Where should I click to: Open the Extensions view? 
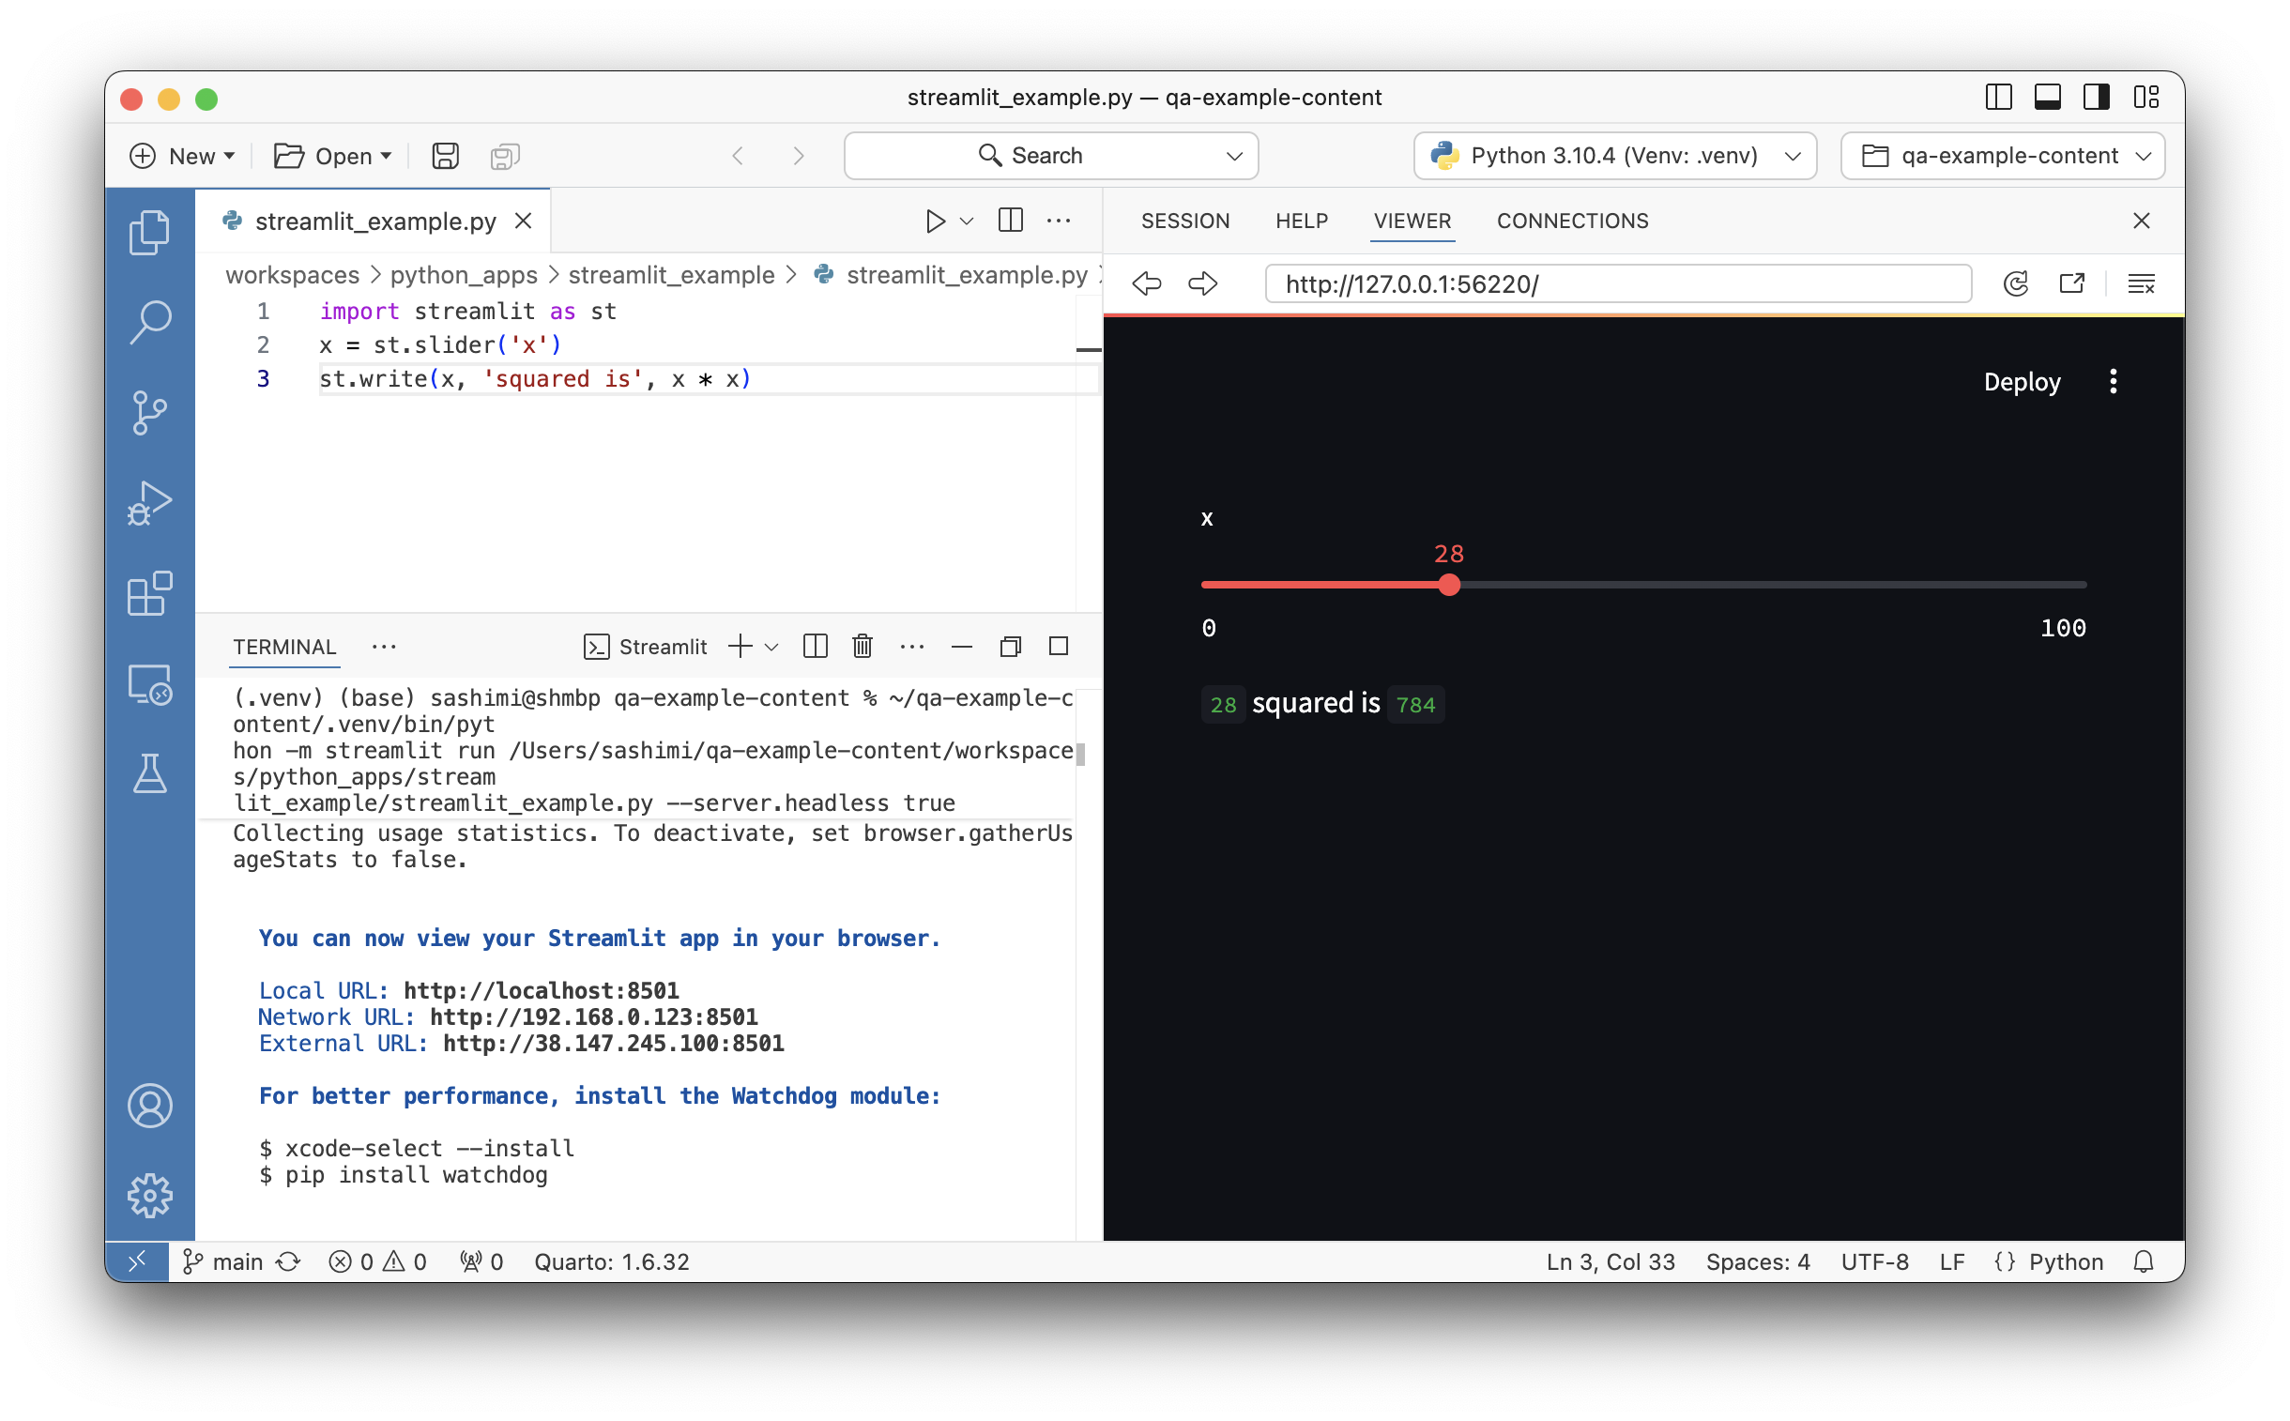pyautogui.click(x=150, y=594)
